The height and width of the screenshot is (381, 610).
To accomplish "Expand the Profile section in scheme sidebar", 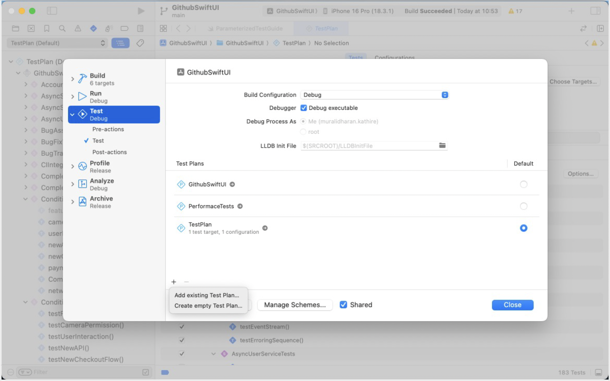I will pos(72,167).
